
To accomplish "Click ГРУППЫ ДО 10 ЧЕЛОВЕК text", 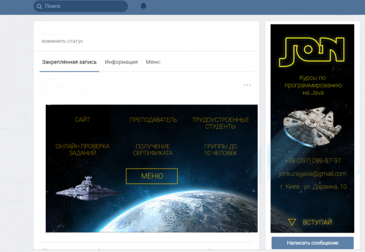I will click(x=221, y=150).
